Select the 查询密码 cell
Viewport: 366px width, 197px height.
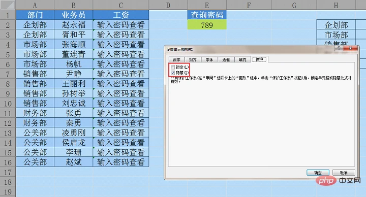tap(207, 15)
